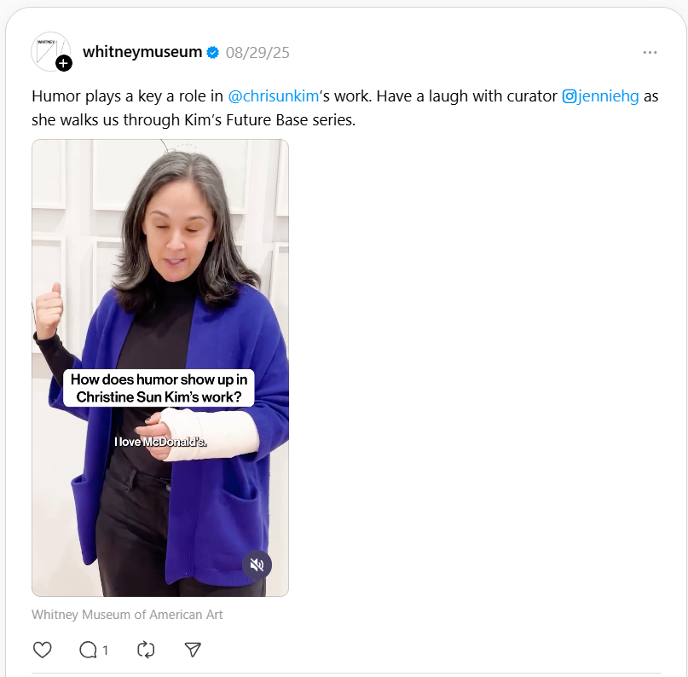688x677 pixels.
Task: Repost using the circular arrows icon
Action: tap(146, 650)
